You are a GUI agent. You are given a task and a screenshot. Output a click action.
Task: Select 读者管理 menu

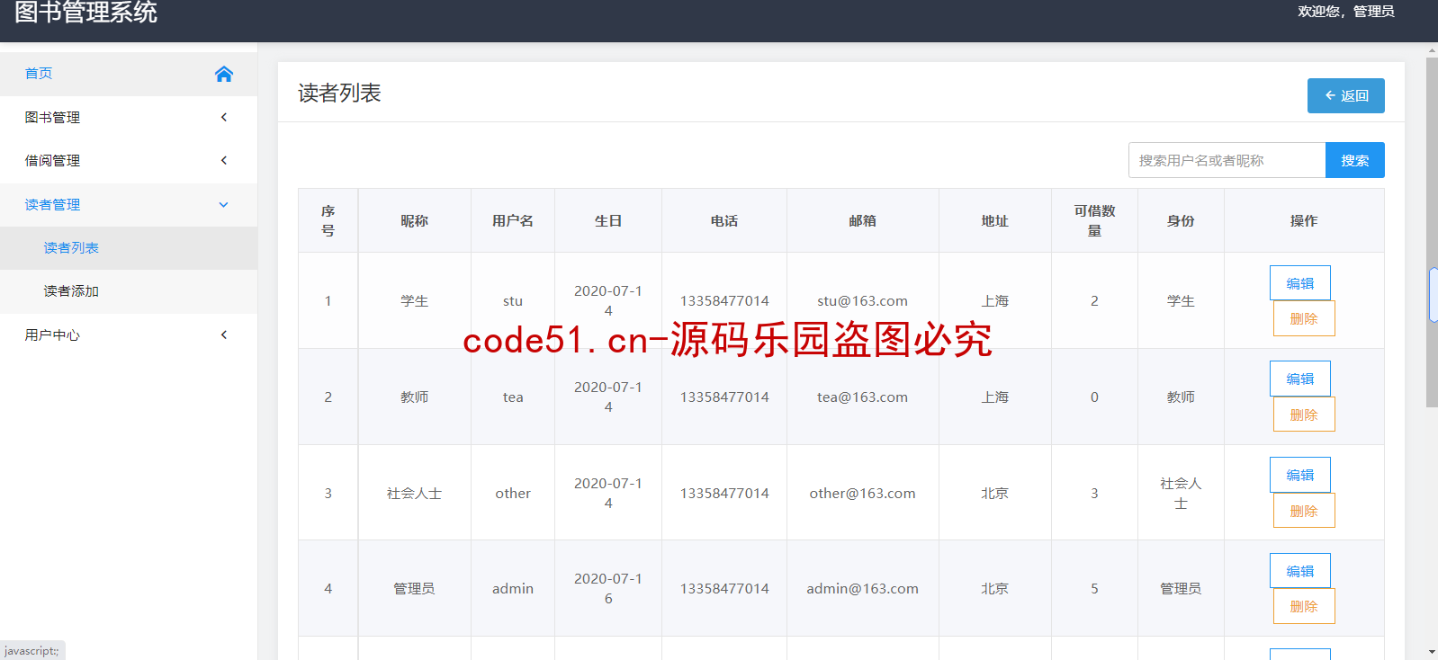[129, 204]
